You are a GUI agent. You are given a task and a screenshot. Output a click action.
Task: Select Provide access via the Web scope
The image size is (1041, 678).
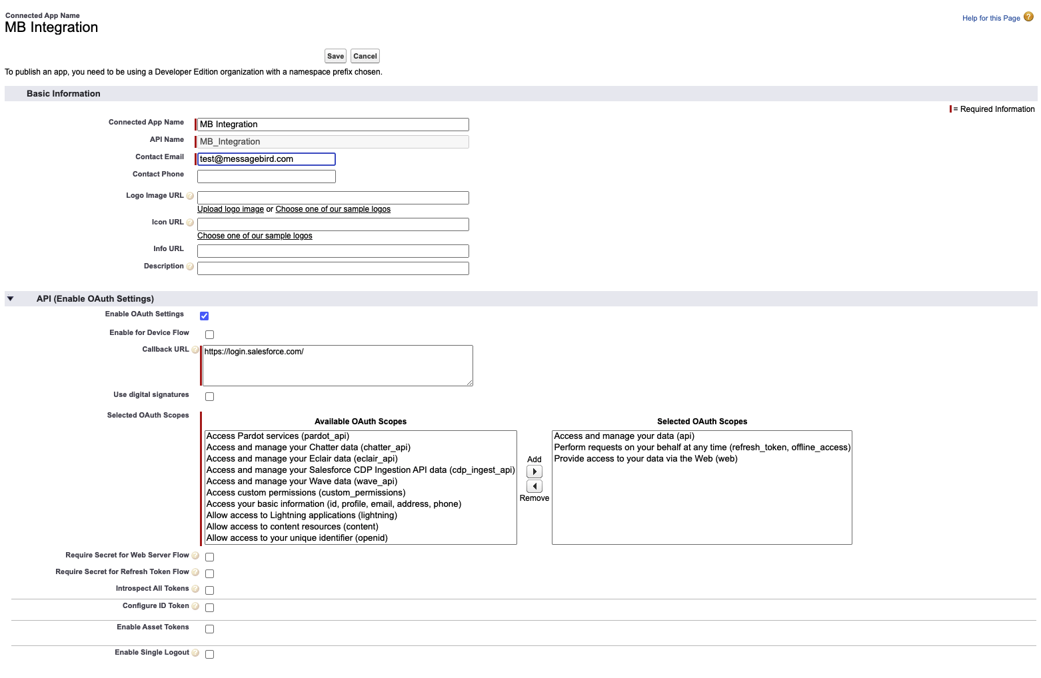click(x=702, y=459)
